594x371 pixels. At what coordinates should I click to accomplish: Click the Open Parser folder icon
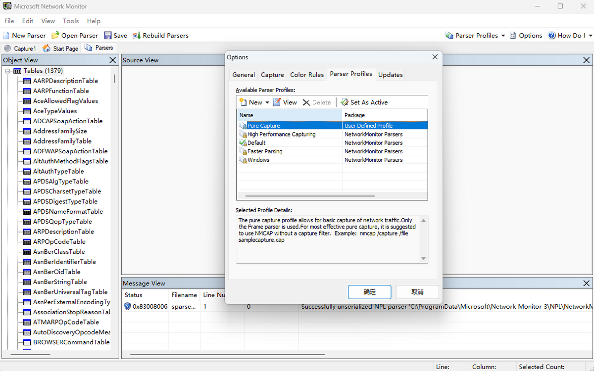click(55, 36)
